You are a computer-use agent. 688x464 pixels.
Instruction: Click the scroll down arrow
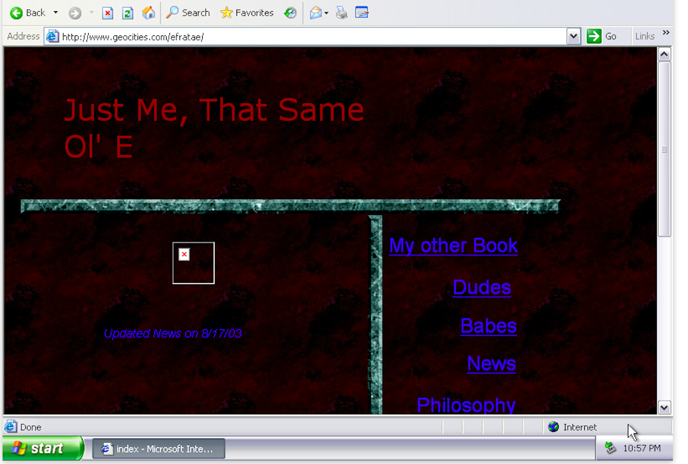click(664, 408)
